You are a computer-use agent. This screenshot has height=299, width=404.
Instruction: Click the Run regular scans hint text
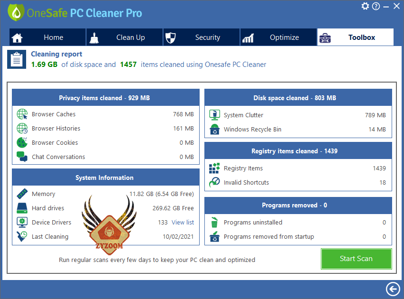pyautogui.click(x=157, y=260)
